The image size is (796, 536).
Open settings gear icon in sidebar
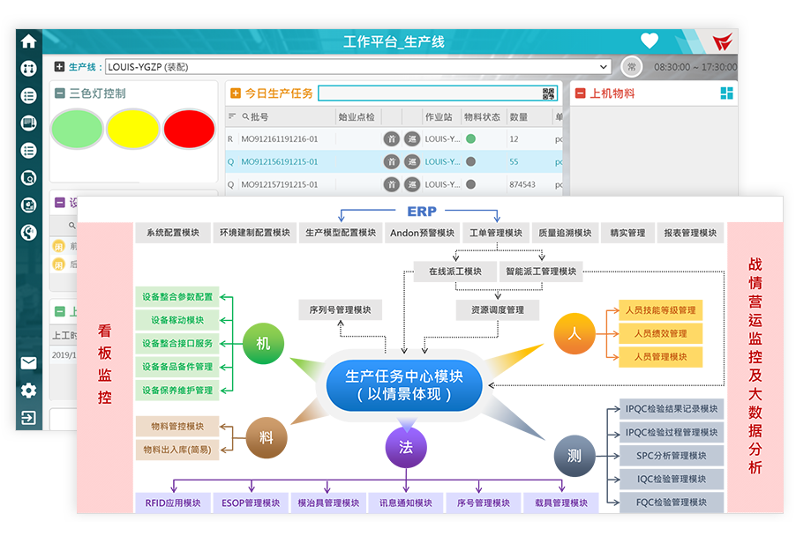click(28, 391)
